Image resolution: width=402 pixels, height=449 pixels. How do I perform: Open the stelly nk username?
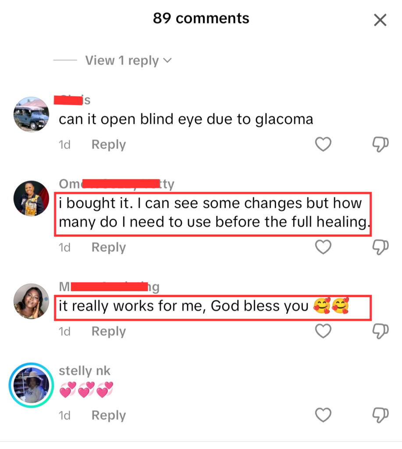point(85,371)
